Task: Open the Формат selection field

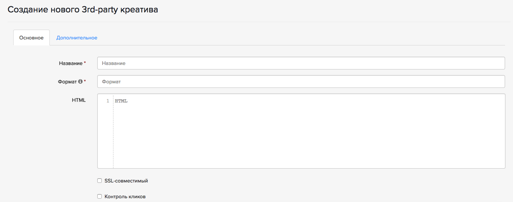Action: click(x=301, y=81)
